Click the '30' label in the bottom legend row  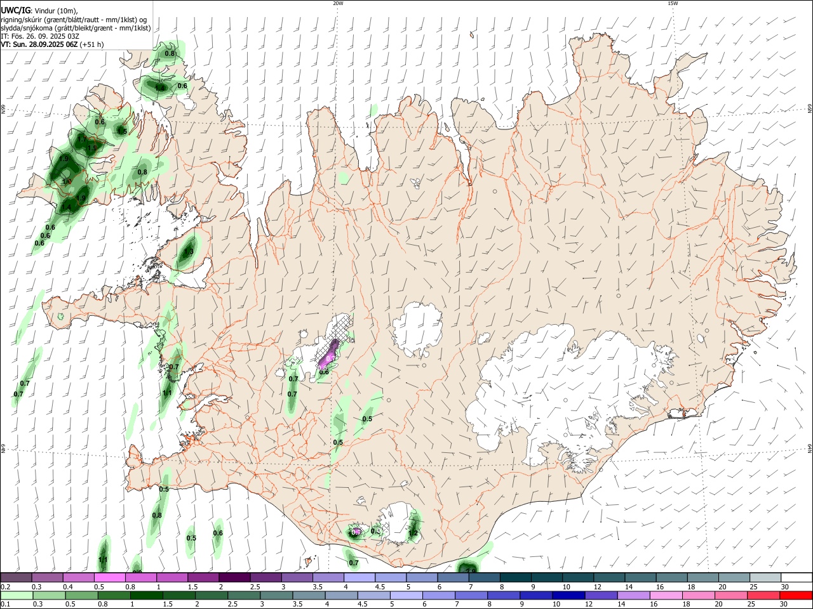(783, 604)
